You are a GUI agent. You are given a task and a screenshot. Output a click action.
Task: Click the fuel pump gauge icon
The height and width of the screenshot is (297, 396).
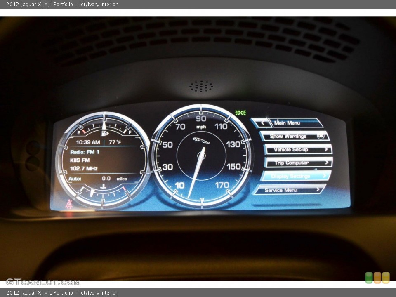pos(104,133)
